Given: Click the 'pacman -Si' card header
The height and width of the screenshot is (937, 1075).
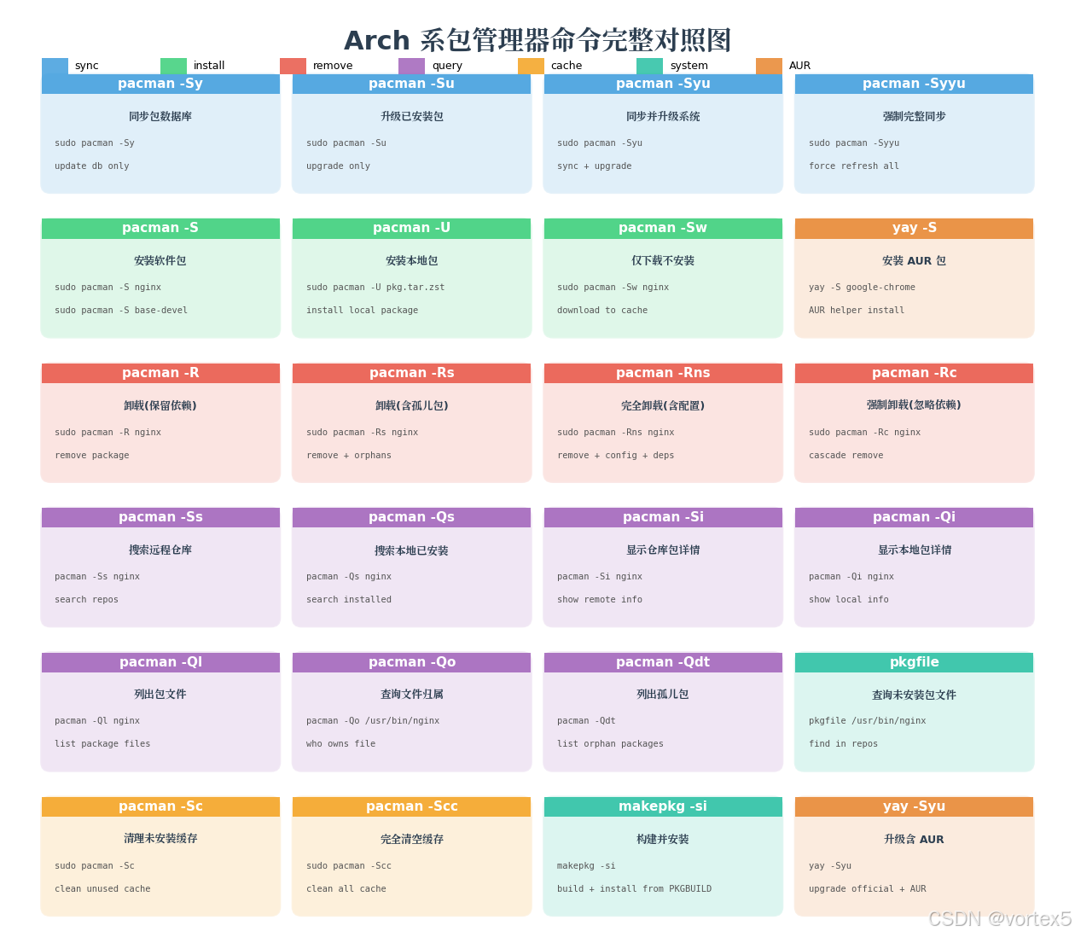Looking at the screenshot, I should point(663,517).
